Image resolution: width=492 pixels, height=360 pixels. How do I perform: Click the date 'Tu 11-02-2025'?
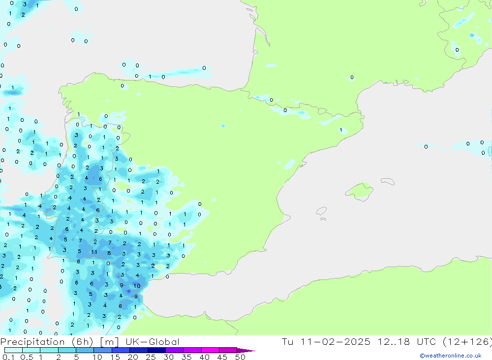click(x=326, y=342)
